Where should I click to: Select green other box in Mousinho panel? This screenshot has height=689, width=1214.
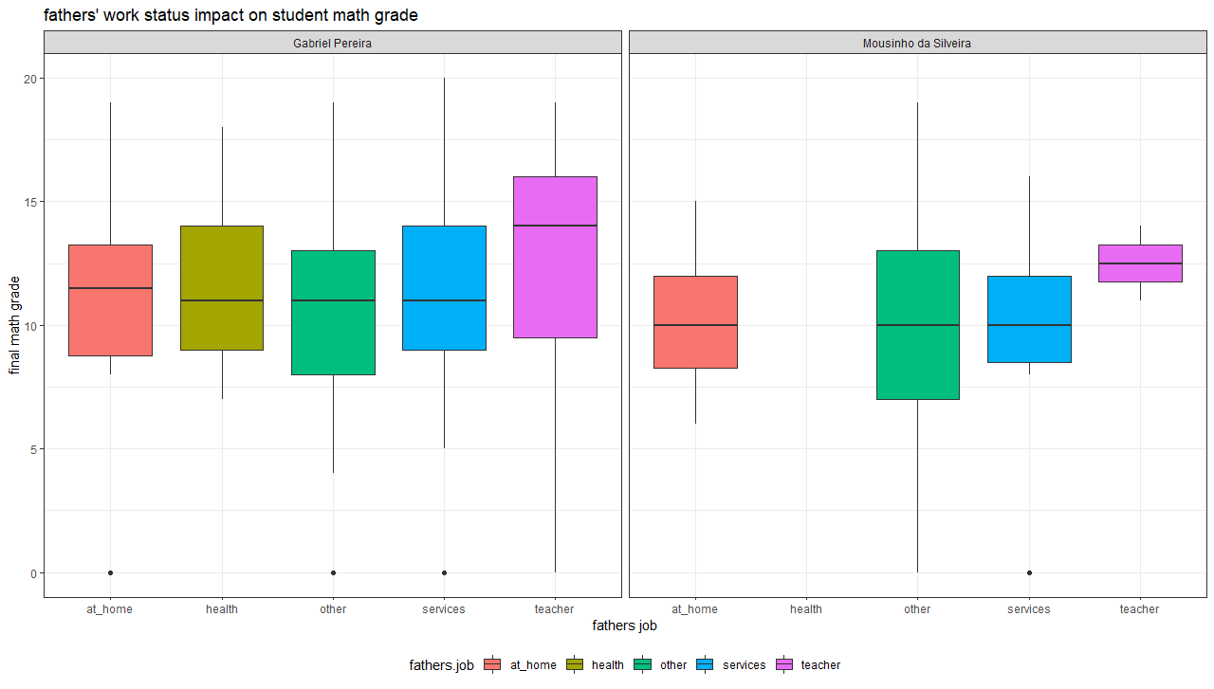pos(917,325)
